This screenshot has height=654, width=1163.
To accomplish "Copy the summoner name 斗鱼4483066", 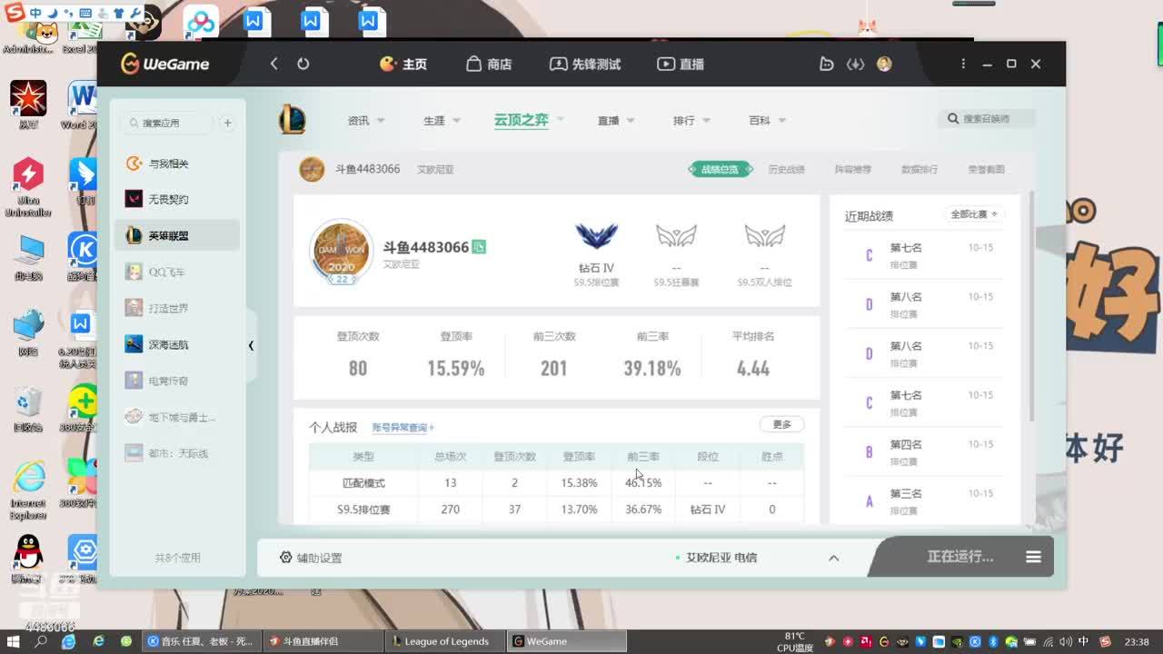I will click(479, 247).
